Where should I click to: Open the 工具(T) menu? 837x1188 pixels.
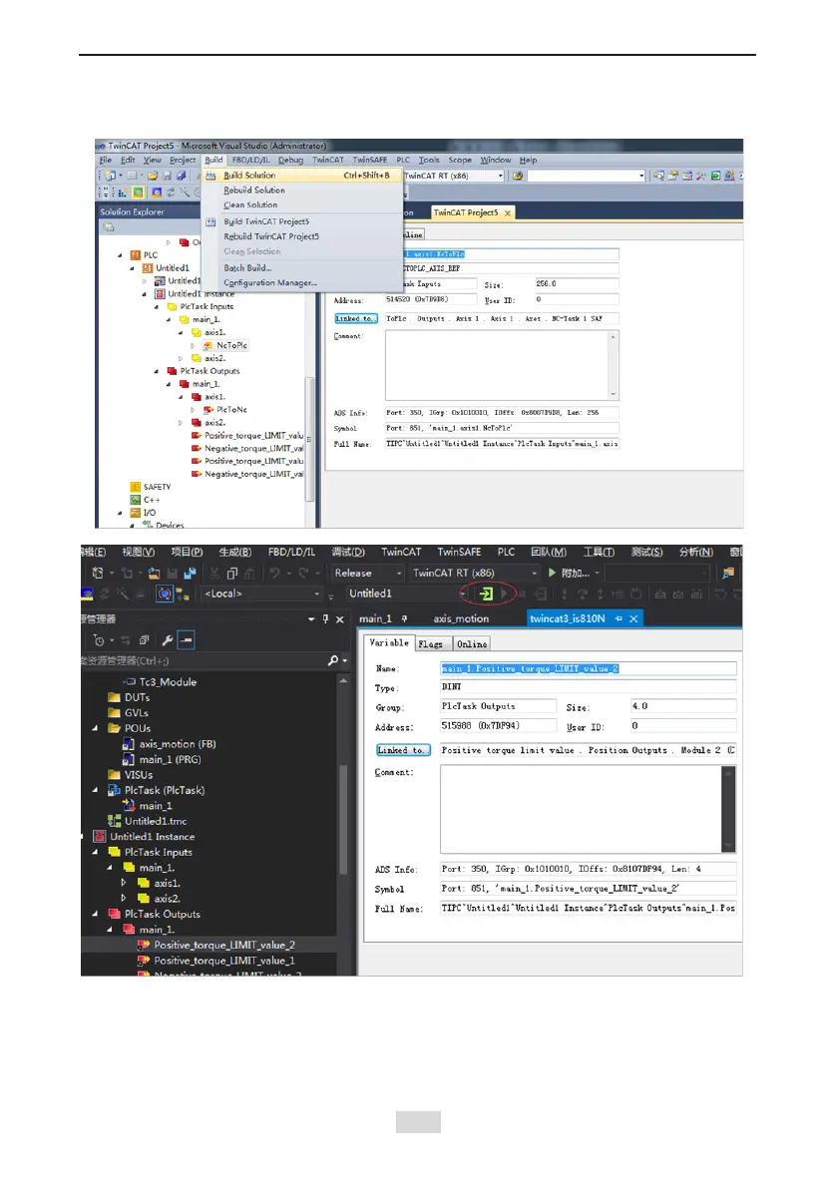point(599,553)
